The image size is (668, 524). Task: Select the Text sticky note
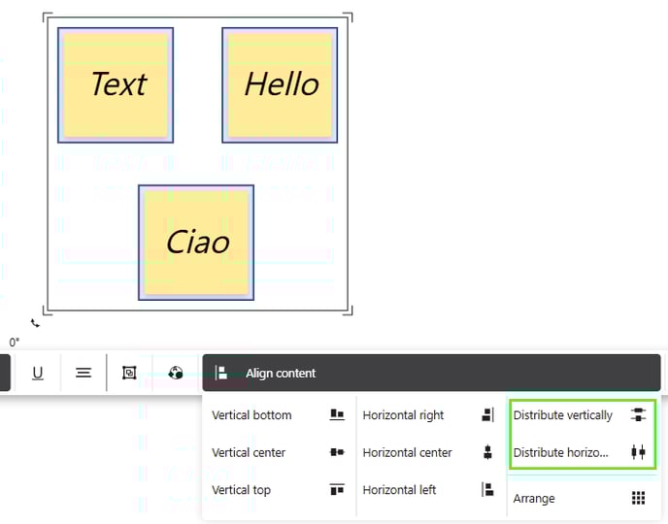[x=116, y=85]
